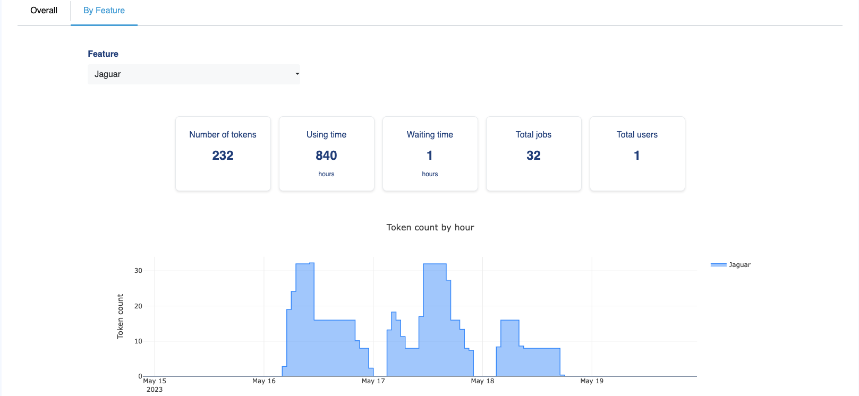Click the 10 tick on y-axis
The height and width of the screenshot is (396, 859).
click(x=138, y=341)
